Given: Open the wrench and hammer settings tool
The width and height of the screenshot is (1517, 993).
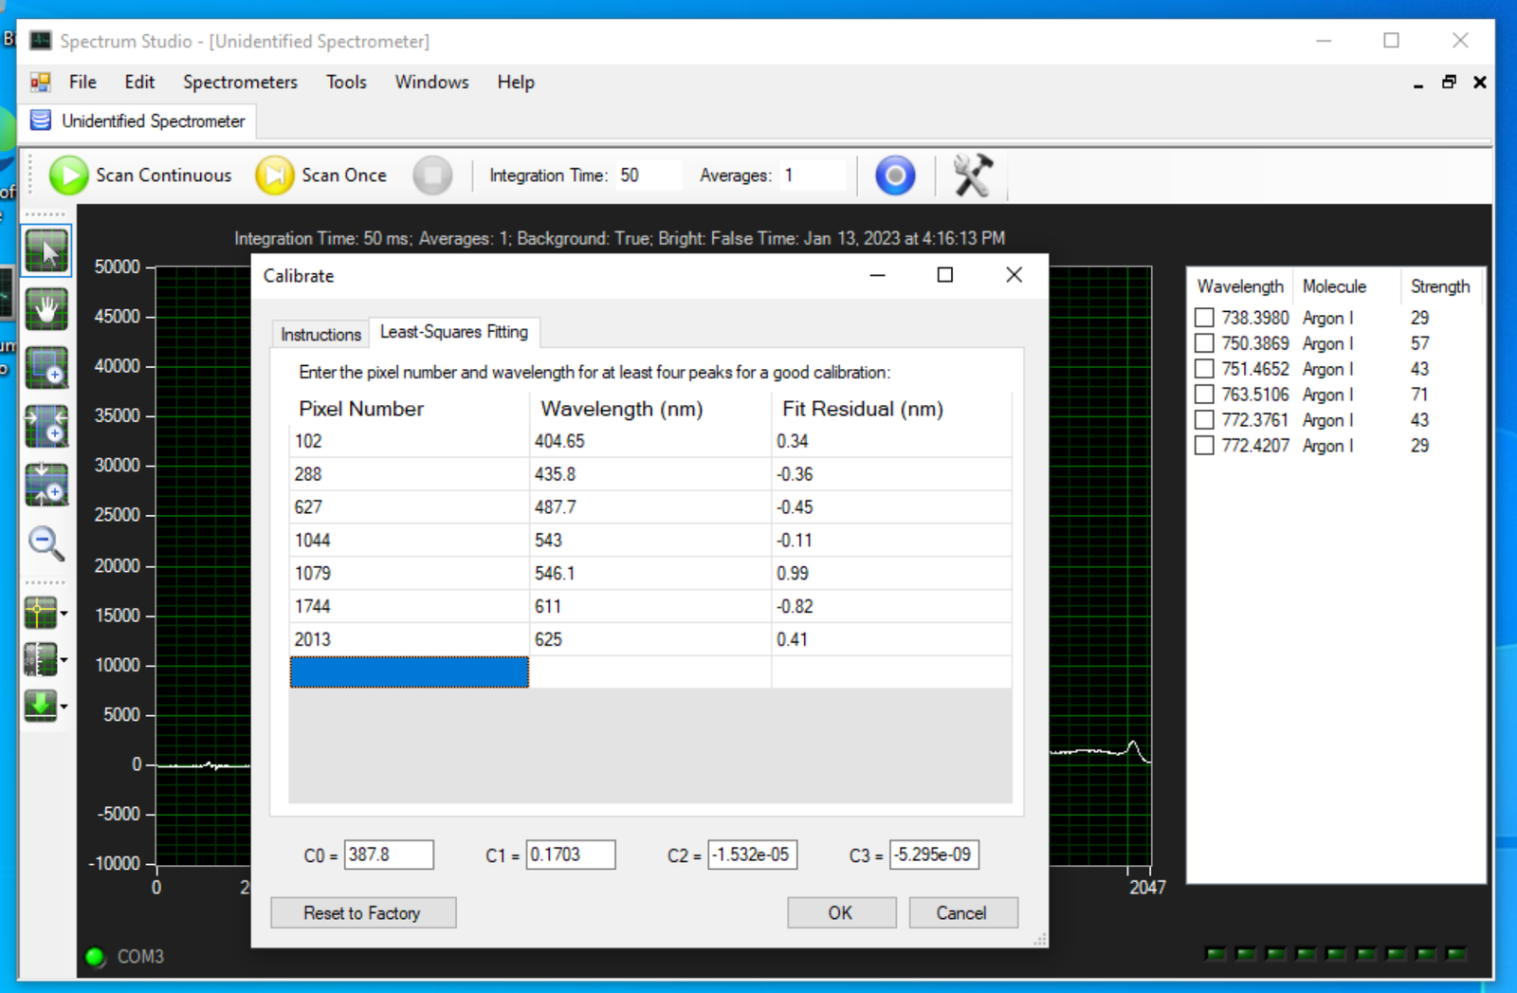Looking at the screenshot, I should tap(972, 175).
